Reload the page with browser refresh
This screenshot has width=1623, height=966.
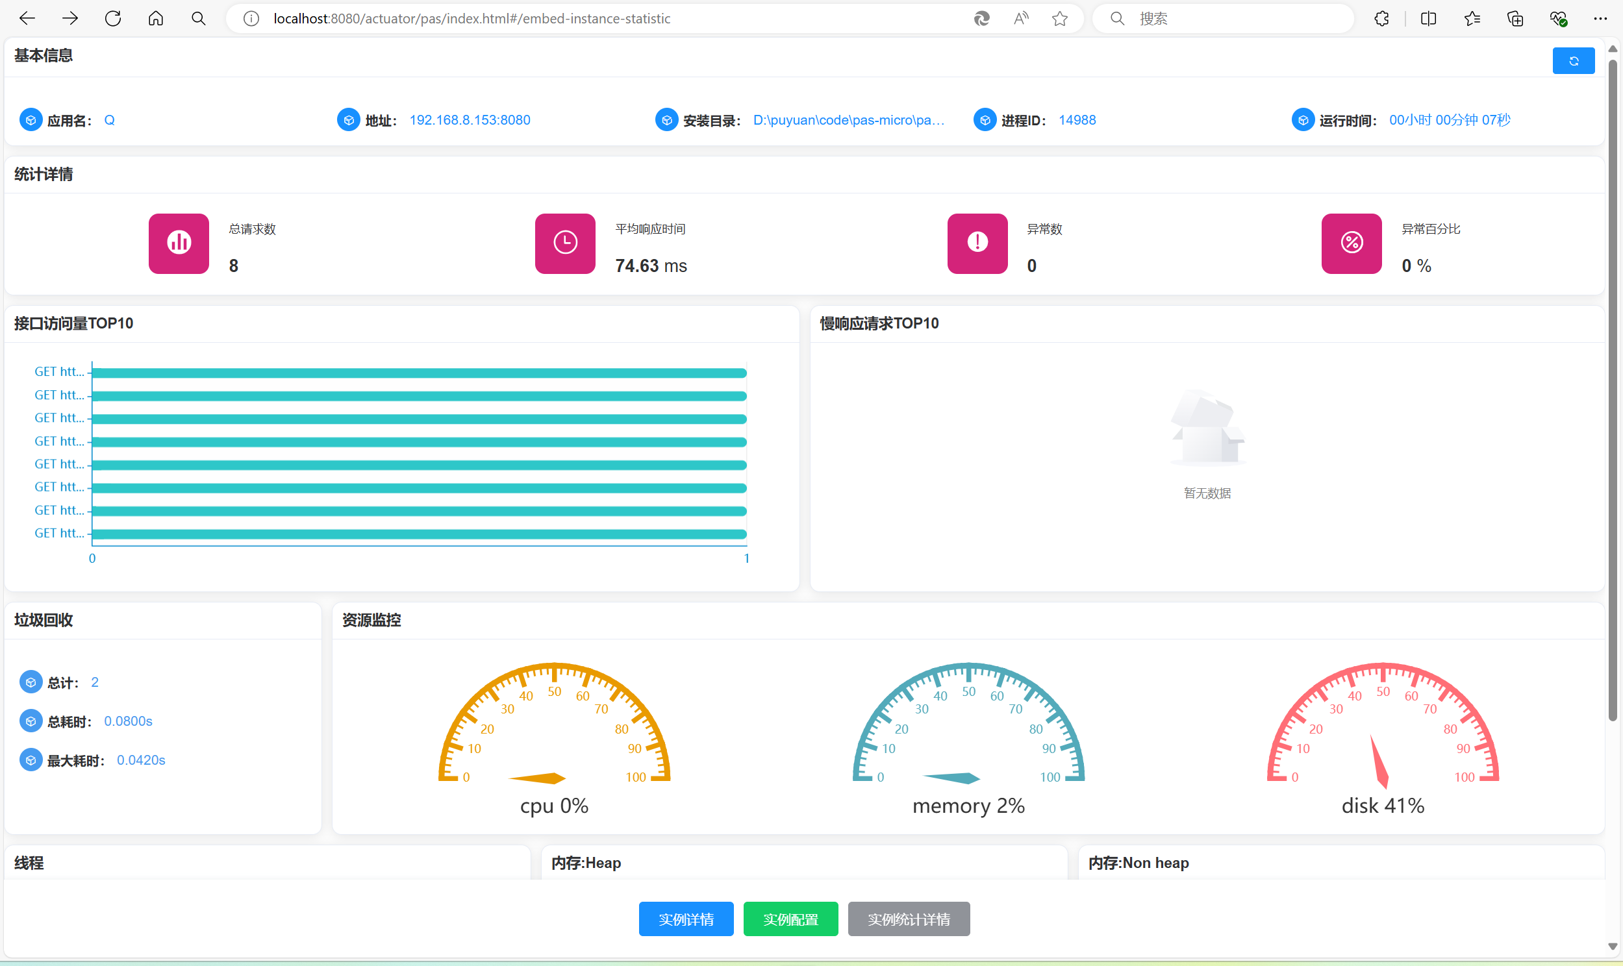pyautogui.click(x=112, y=18)
